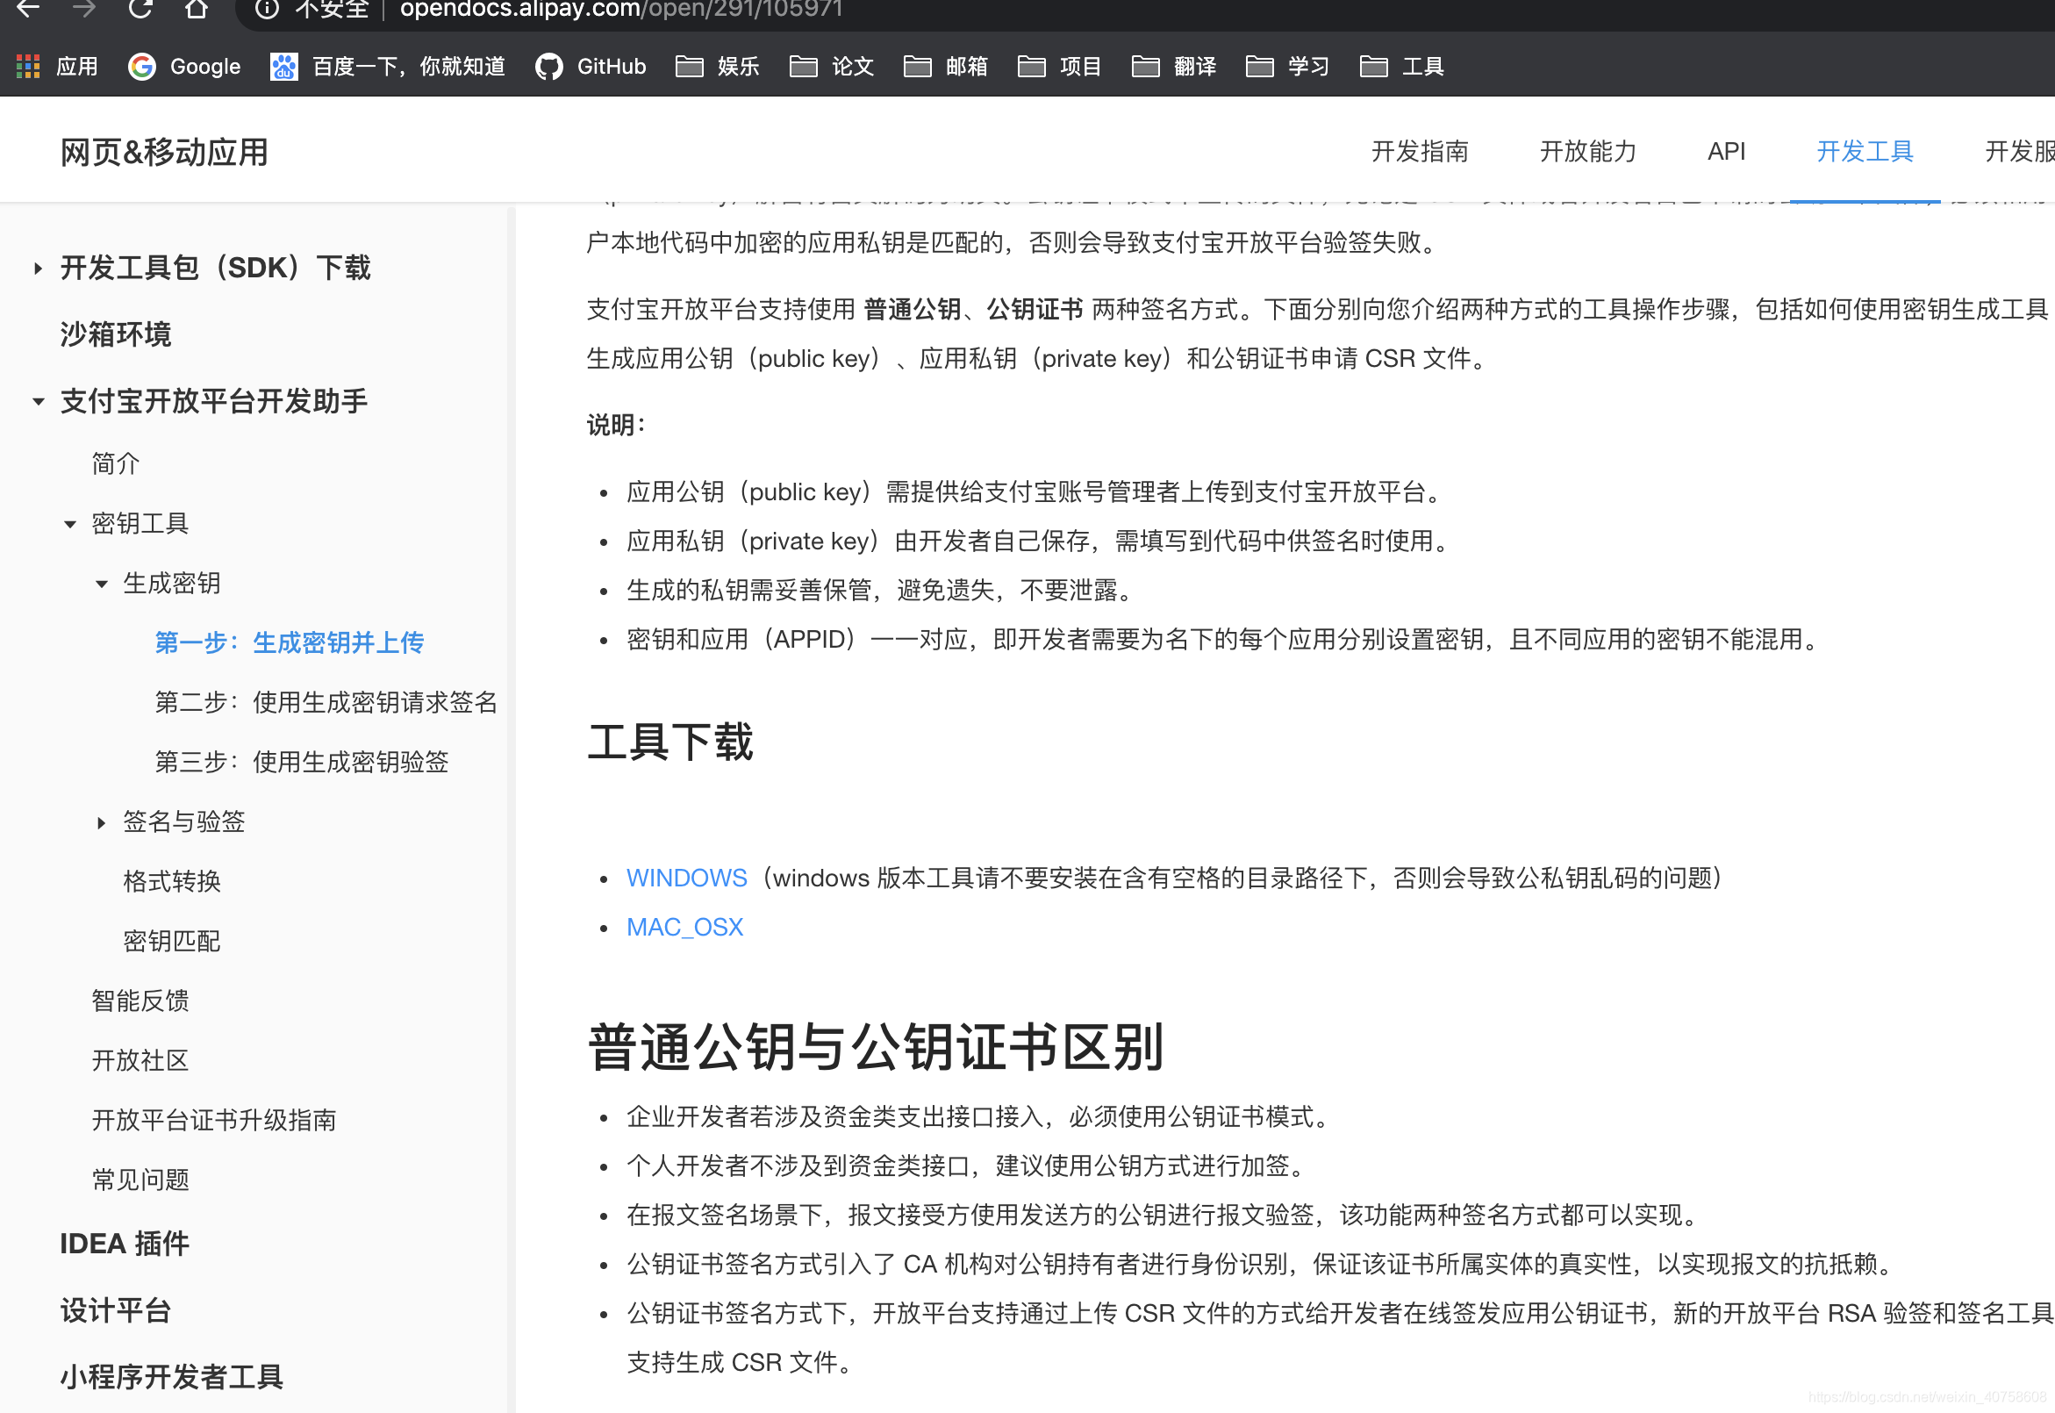
Task: Select 第一步：生成密钥并上传
Action: pos(290,642)
